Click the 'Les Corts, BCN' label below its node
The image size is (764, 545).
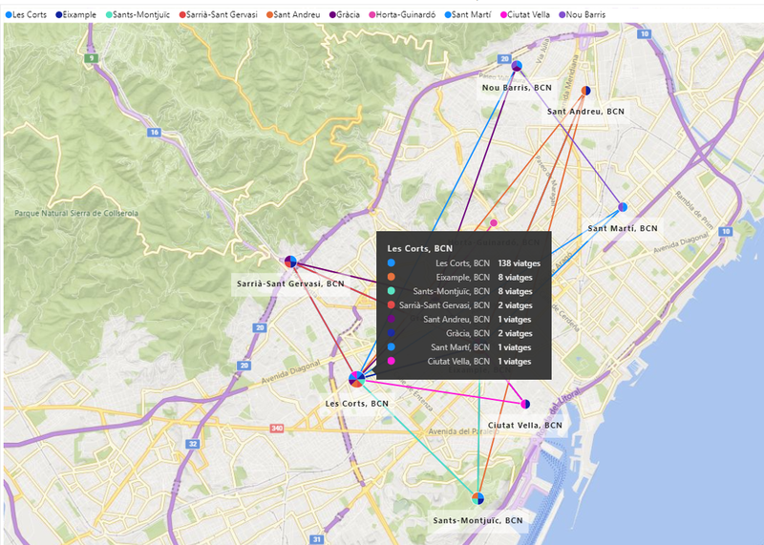[357, 404]
